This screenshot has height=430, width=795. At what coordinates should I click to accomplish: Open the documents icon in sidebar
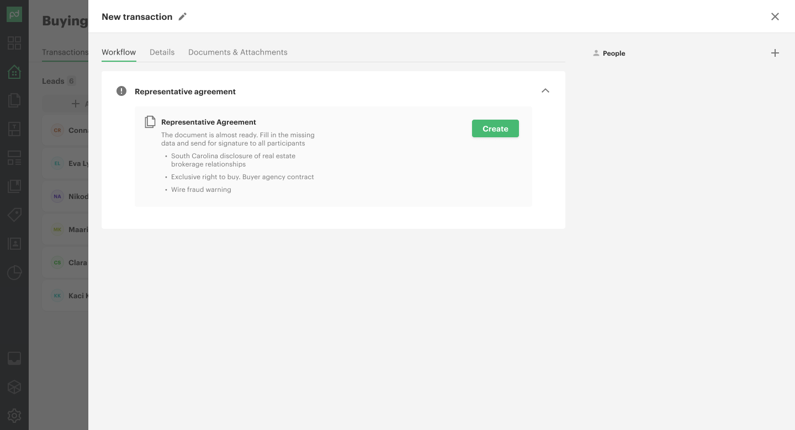click(14, 100)
